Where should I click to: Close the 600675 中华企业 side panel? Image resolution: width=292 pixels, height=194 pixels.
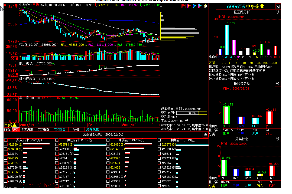coord(278,7)
